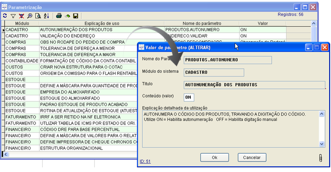This screenshot has width=331, height=172.
Task: Confirm the parameter change with Ok
Action: (x=214, y=158)
